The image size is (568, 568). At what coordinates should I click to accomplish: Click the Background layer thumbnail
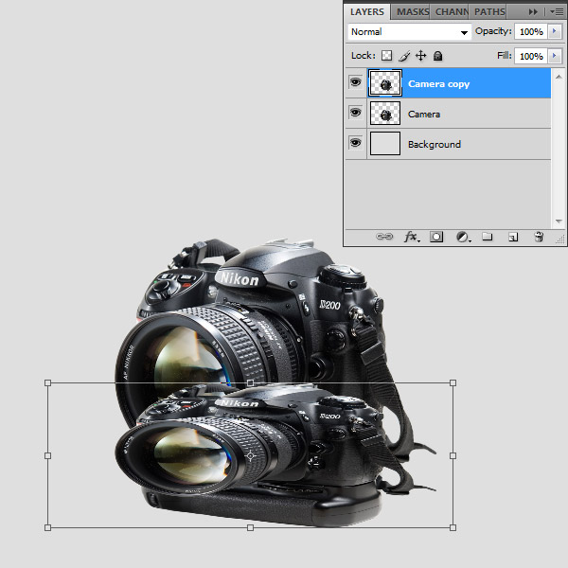pos(385,144)
